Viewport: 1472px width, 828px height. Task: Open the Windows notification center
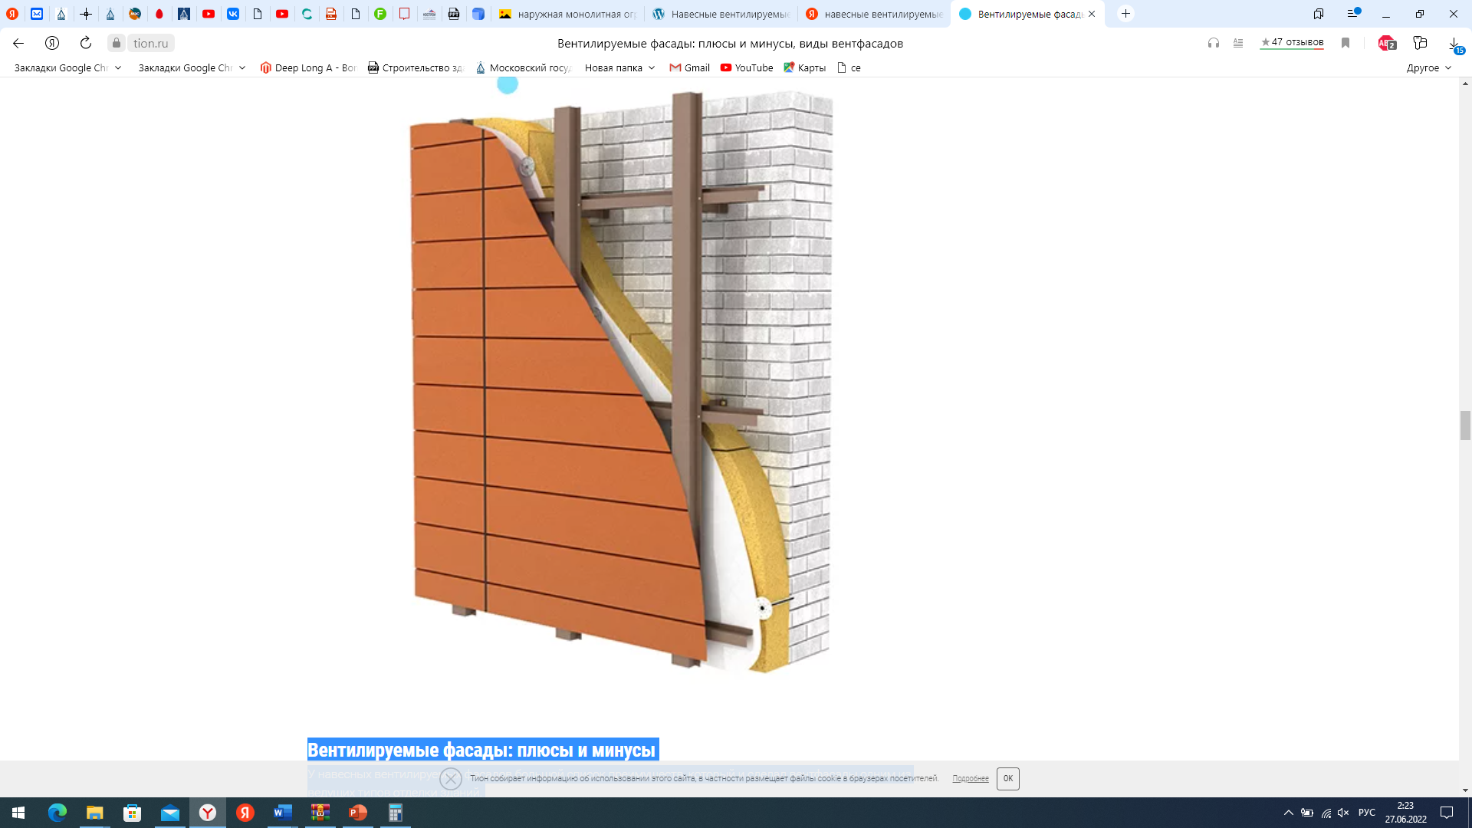click(1447, 813)
